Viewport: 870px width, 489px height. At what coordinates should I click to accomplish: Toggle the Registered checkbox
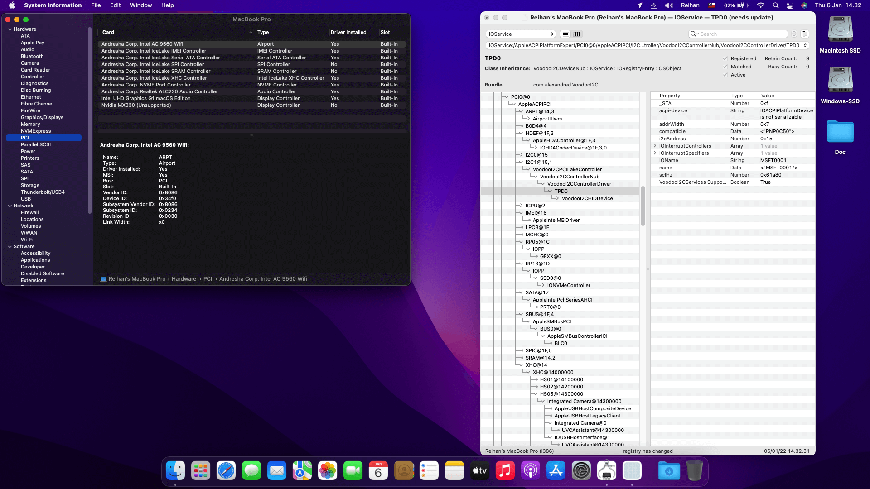pos(725,58)
